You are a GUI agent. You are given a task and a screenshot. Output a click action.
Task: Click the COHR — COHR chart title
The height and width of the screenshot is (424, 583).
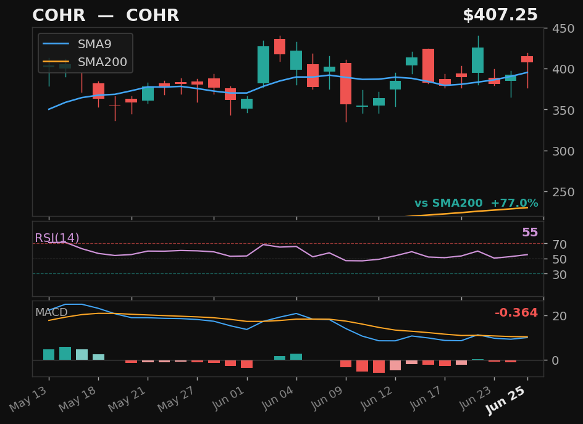click(106, 15)
